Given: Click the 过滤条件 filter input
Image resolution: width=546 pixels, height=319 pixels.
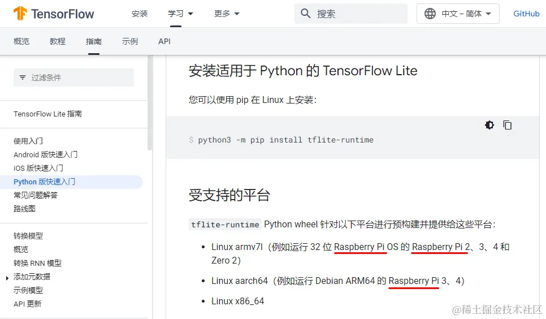Looking at the screenshot, I should (73, 77).
